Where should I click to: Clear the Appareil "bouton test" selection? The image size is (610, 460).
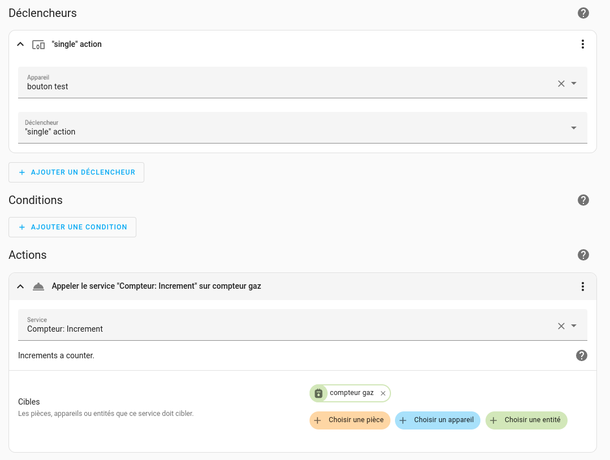coord(561,84)
